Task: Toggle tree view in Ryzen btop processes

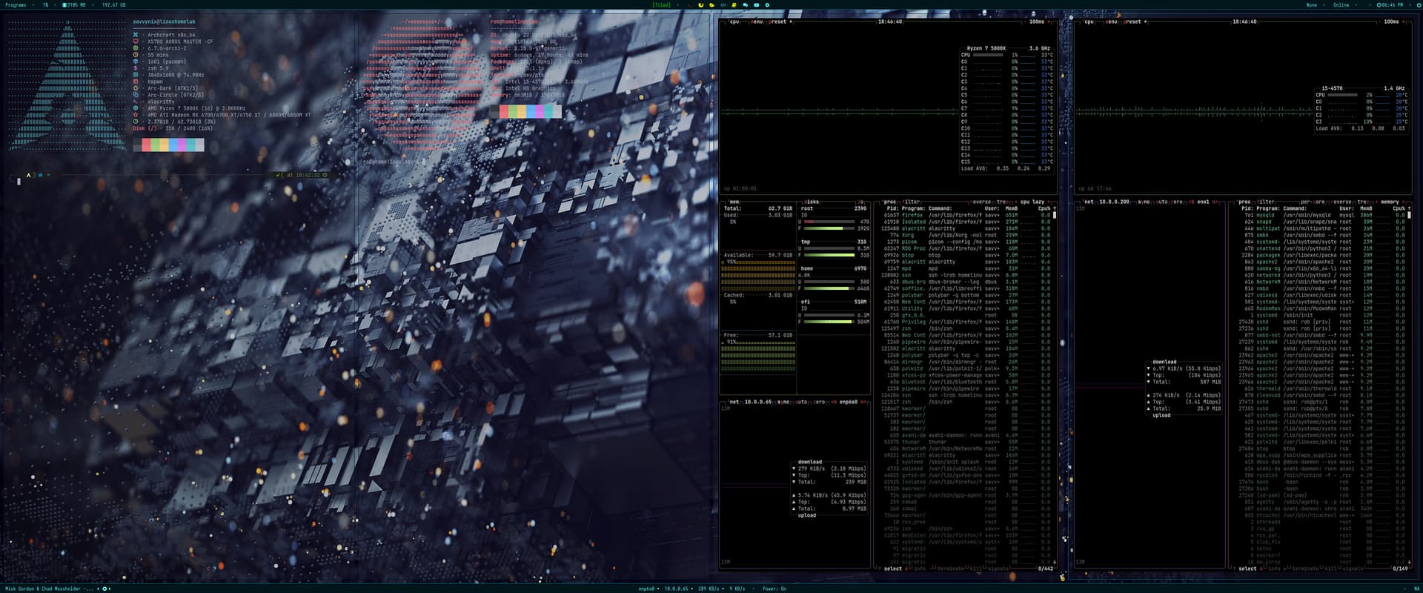Action: point(1001,202)
